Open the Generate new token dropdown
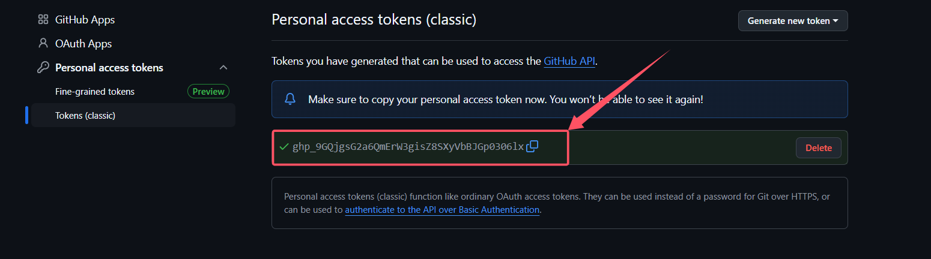Image resolution: width=931 pixels, height=259 pixels. click(792, 21)
